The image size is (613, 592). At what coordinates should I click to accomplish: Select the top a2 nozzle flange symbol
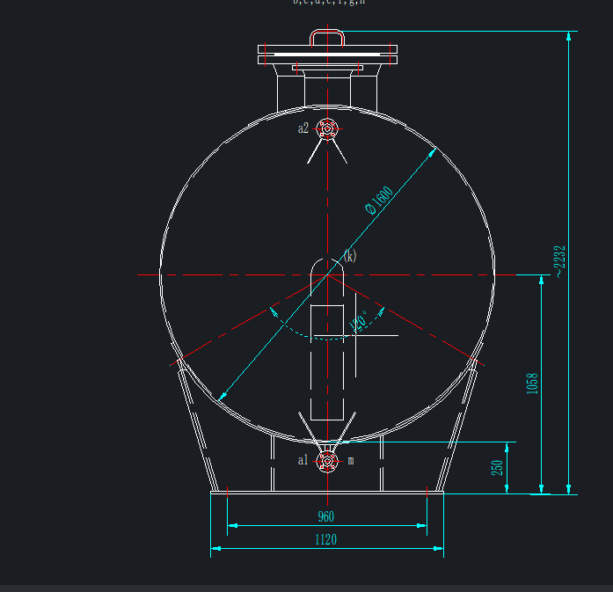[327, 128]
